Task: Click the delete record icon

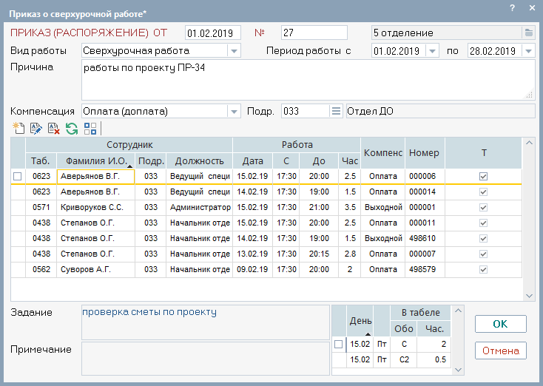Action: pyautogui.click(x=53, y=128)
